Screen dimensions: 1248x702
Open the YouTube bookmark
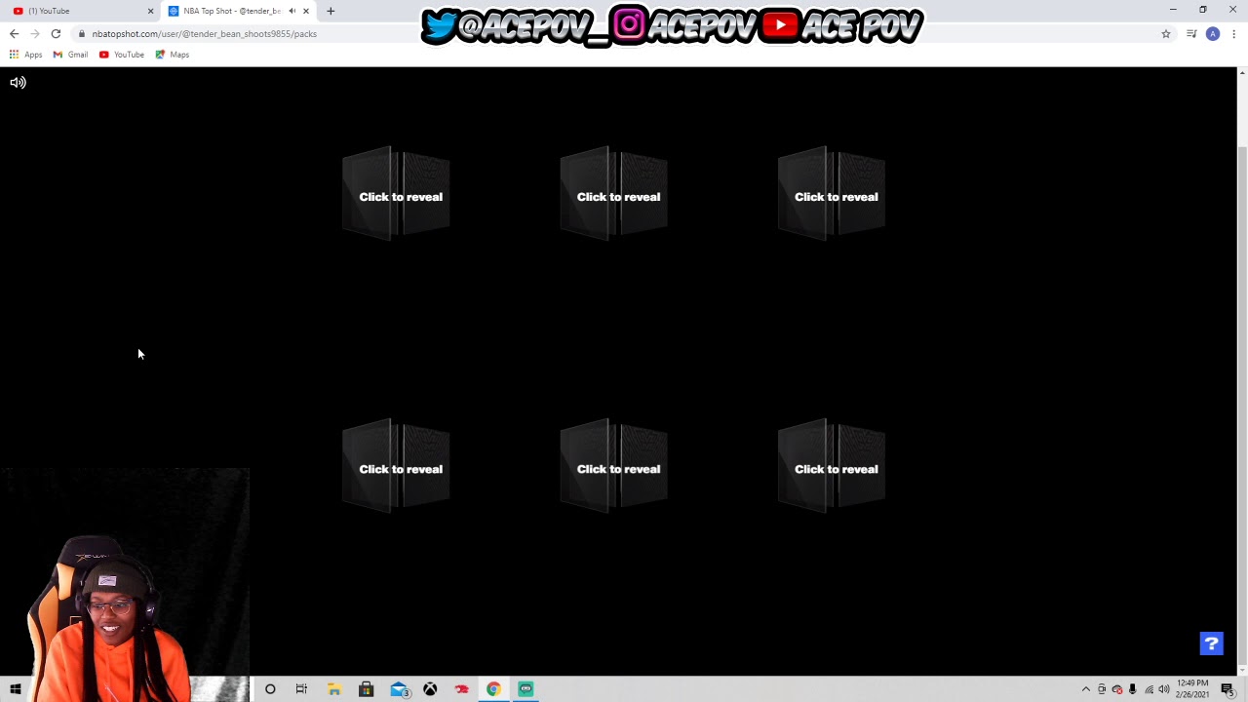122,55
